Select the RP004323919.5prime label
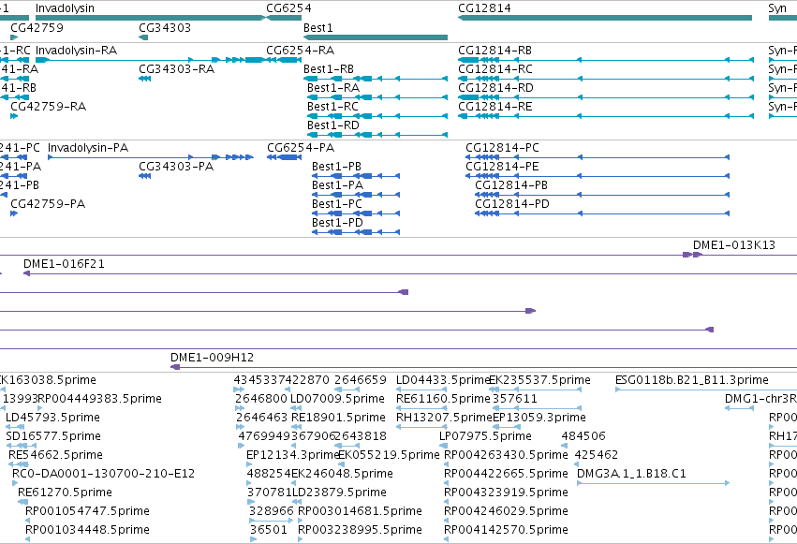797x544 pixels. click(x=507, y=493)
